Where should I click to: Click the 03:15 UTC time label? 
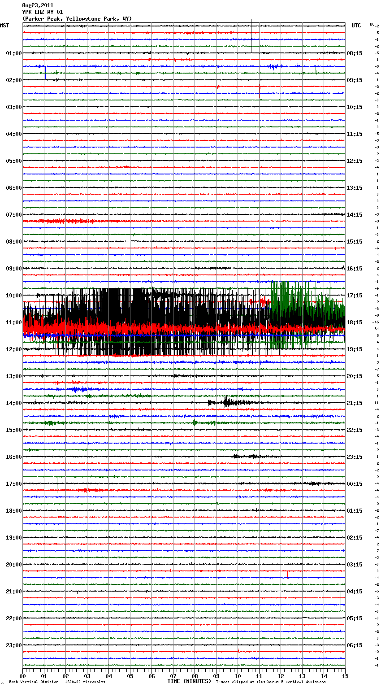[x=355, y=565]
